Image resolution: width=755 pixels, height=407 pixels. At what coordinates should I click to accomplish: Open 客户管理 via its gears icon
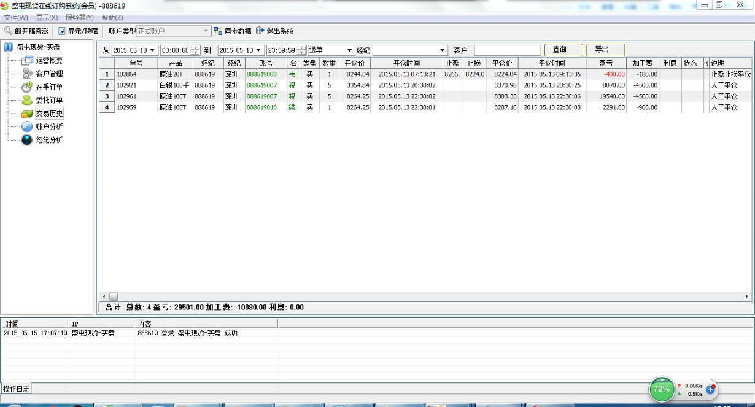pos(27,74)
